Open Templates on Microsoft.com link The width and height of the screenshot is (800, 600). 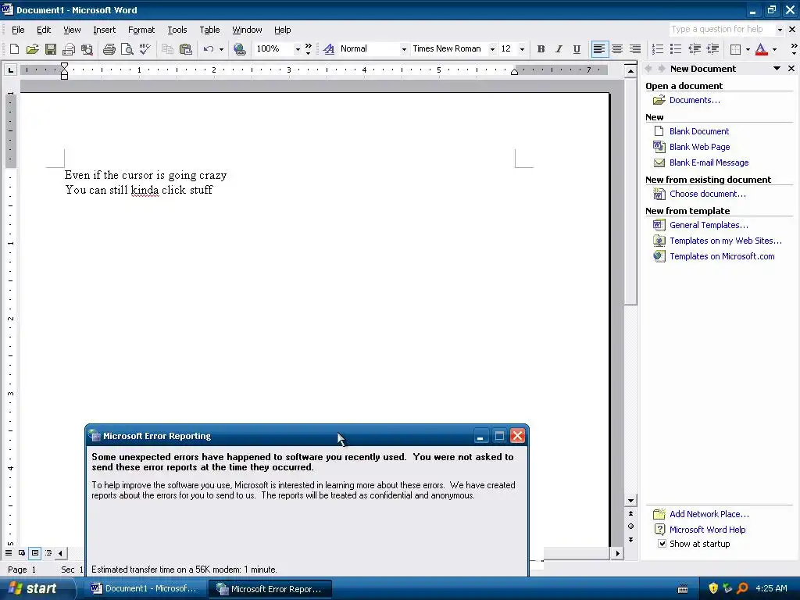(x=722, y=256)
